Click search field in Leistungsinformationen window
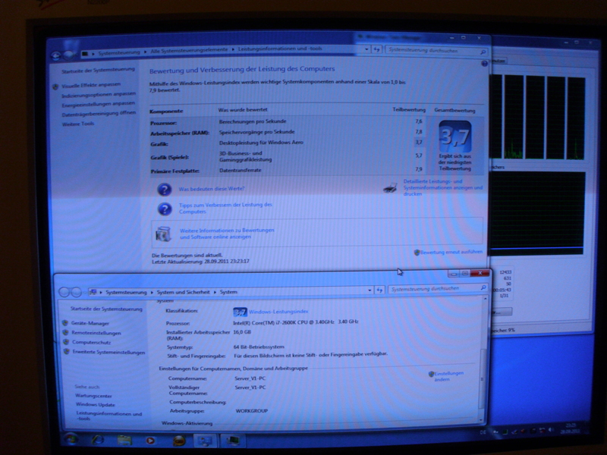 436,51
